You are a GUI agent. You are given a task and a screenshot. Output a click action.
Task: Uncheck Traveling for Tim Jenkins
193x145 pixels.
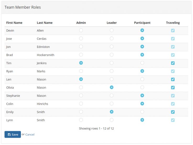[173, 63]
